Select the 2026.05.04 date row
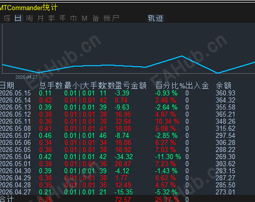Viewport: 255px width, 202px height. coord(15,157)
